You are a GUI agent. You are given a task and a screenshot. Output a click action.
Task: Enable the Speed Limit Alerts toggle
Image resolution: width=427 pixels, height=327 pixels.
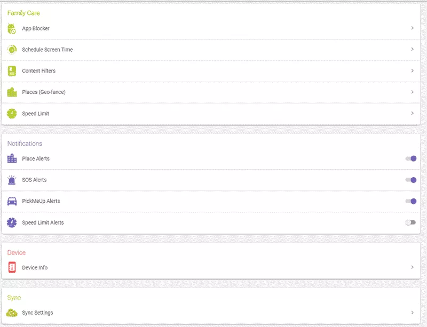[x=411, y=222]
